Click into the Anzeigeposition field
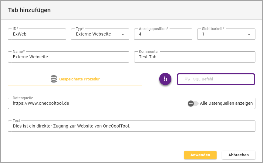This screenshot has height=163, width=263. [x=163, y=34]
